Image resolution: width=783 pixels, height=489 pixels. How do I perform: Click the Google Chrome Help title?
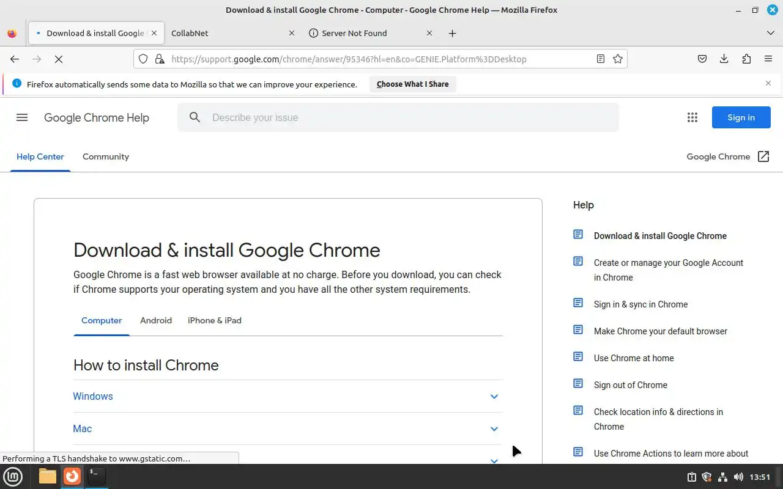(97, 117)
